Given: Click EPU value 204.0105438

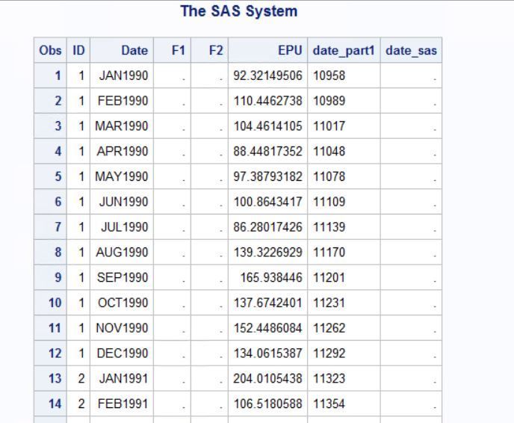Looking at the screenshot, I should pos(267,378).
